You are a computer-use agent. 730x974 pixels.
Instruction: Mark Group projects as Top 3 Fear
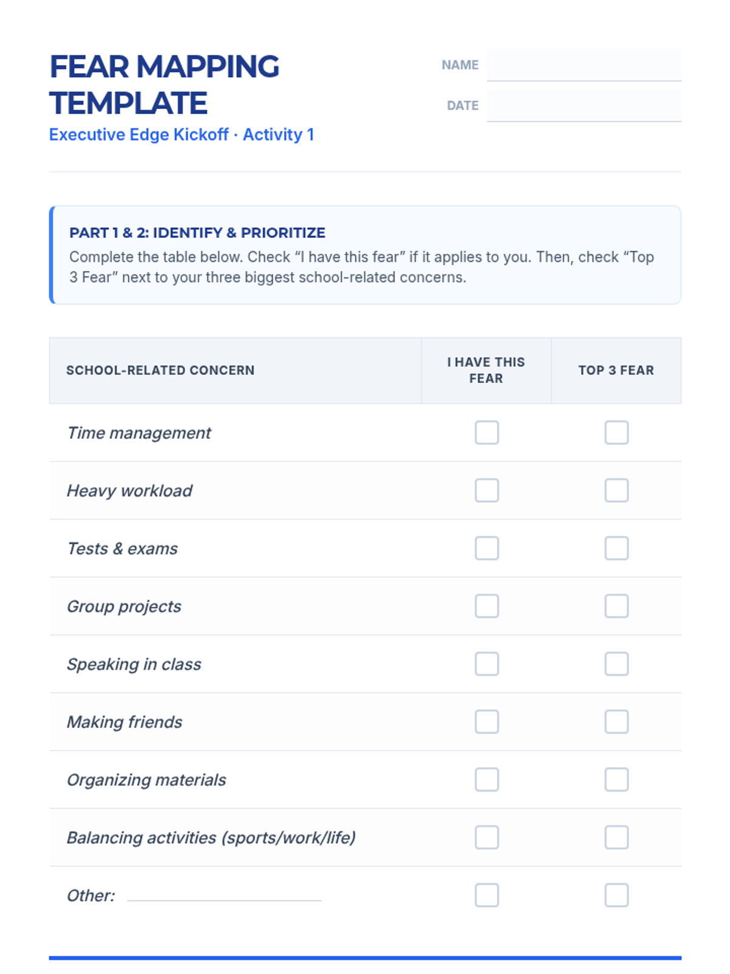click(x=616, y=606)
